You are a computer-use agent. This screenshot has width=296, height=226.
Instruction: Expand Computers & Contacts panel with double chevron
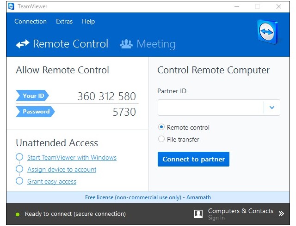281,214
